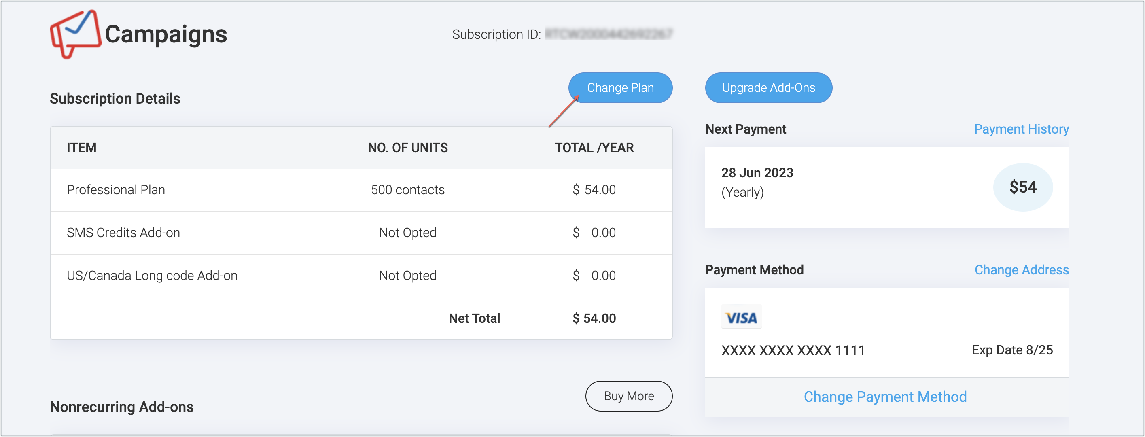This screenshot has width=1145, height=437.
Task: Click the masked card number ending 1111
Action: coord(793,350)
